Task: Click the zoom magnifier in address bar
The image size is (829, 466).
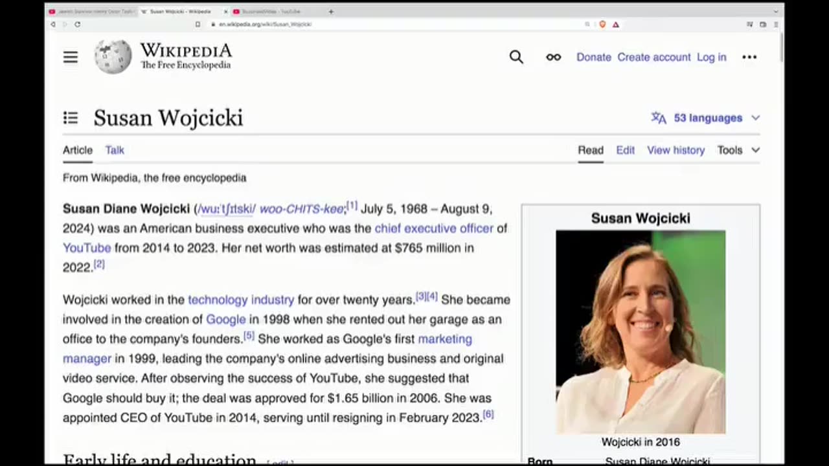Action: click(587, 24)
